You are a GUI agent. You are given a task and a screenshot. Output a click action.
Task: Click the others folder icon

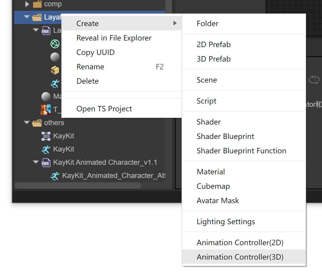[37, 123]
